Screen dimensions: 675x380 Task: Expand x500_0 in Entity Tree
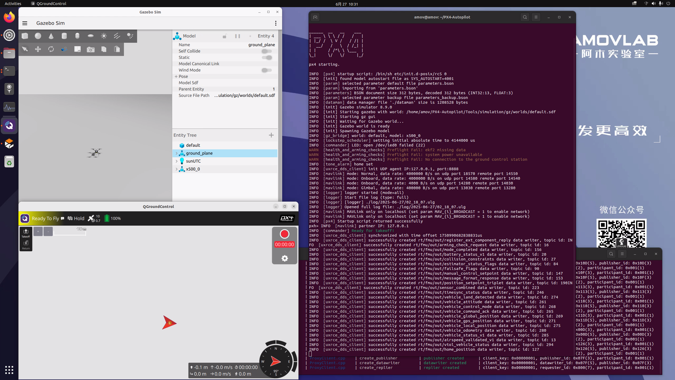176,169
